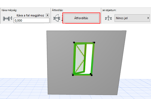Viewport: 151px width, 99px height.
Task: Click the 'Káva a fal magjához' label
Action: (x=30, y=15)
